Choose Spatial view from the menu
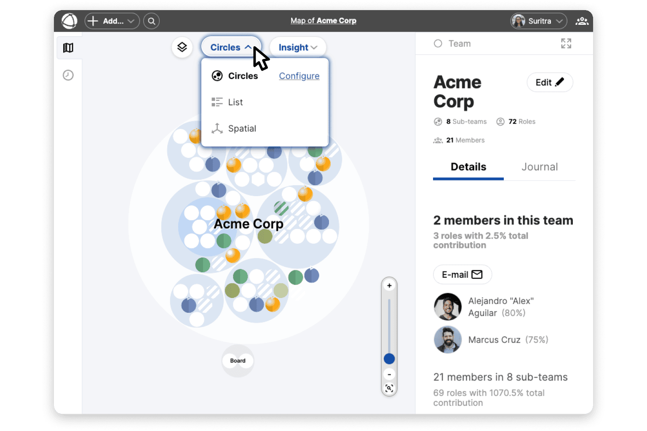The width and height of the screenshot is (647, 431). [242, 128]
